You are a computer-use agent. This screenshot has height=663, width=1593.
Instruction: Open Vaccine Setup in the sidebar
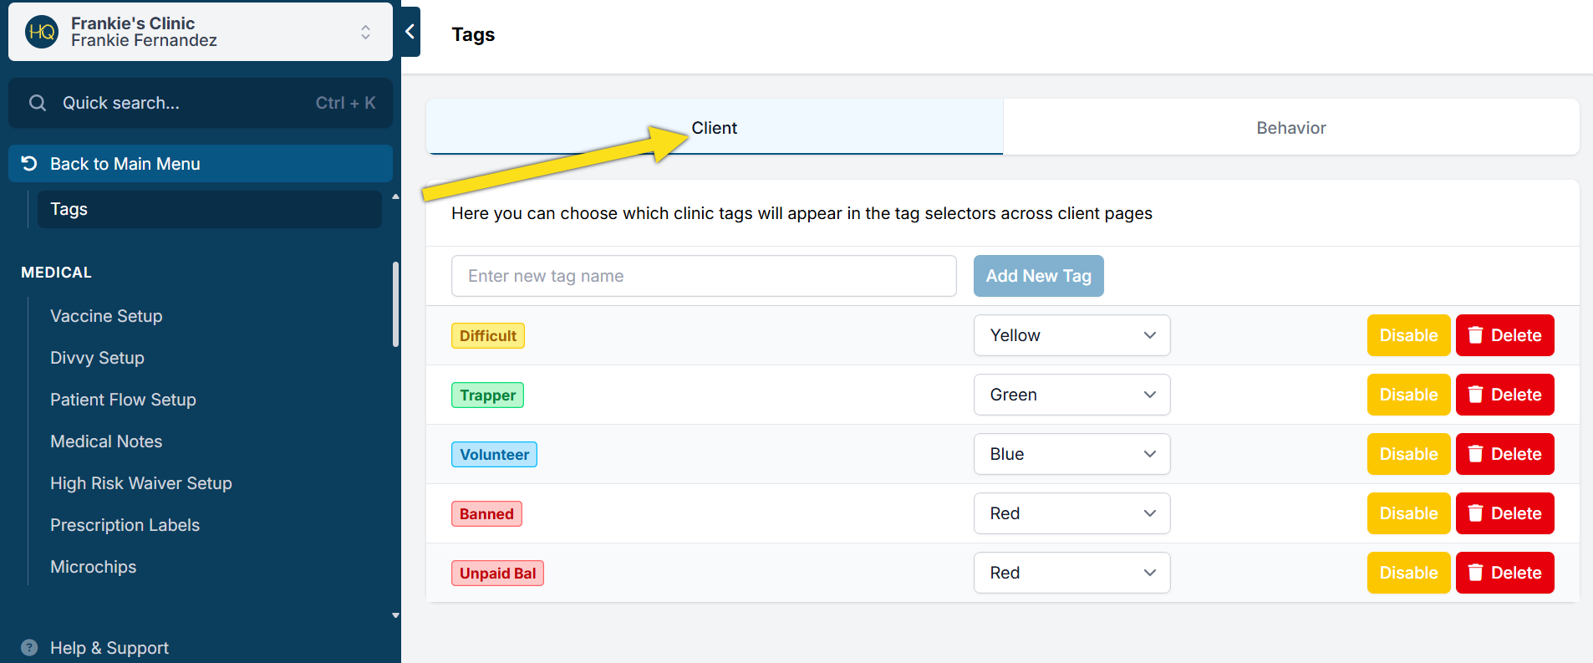pos(106,316)
